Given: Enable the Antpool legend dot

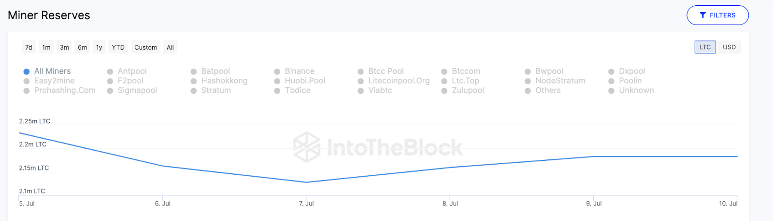Looking at the screenshot, I should point(110,71).
